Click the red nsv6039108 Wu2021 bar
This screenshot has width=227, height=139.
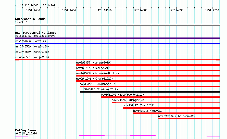pyautogui.click(x=176, y=113)
